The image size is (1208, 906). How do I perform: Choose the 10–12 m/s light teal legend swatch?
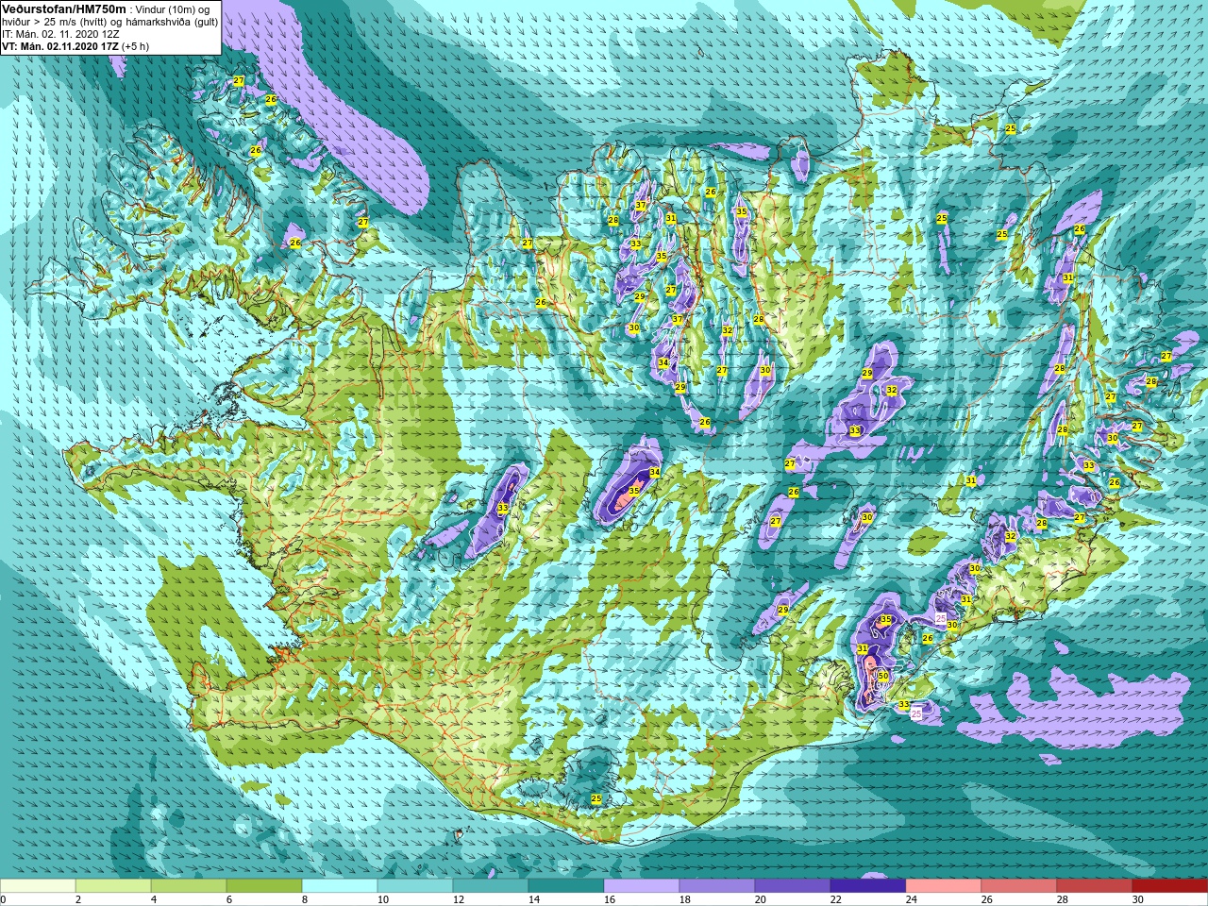(x=415, y=886)
